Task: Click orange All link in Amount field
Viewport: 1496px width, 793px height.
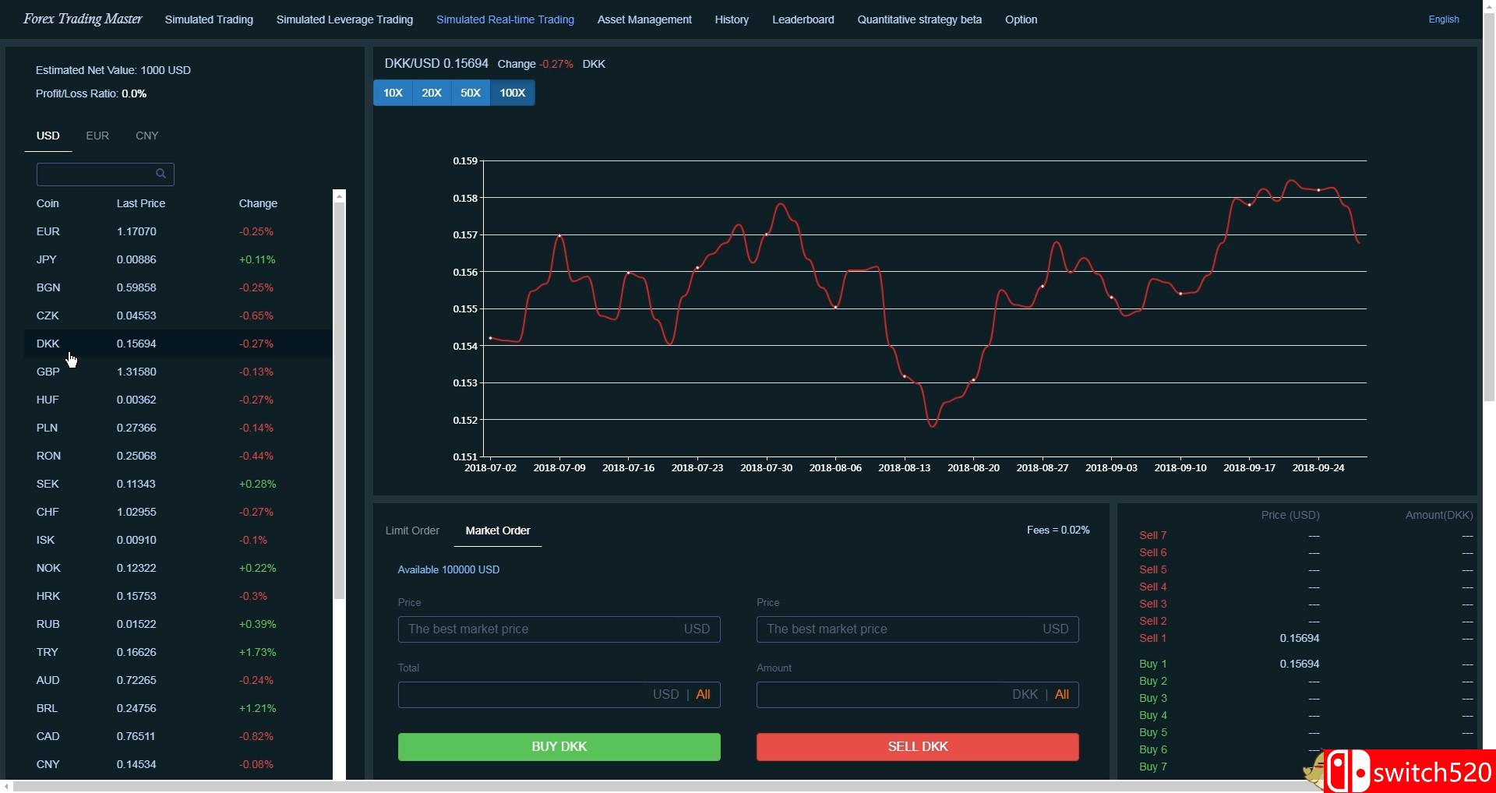Action: (1061, 695)
